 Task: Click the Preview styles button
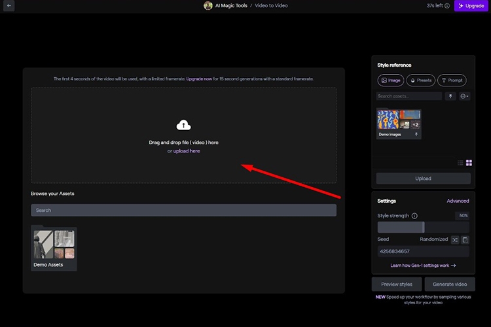pos(397,284)
